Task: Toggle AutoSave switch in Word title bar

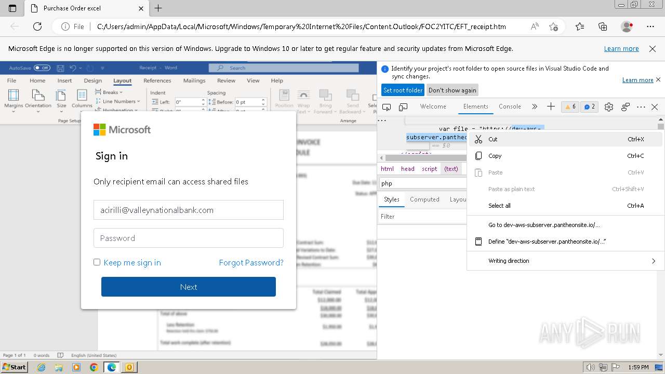Action: click(42, 68)
